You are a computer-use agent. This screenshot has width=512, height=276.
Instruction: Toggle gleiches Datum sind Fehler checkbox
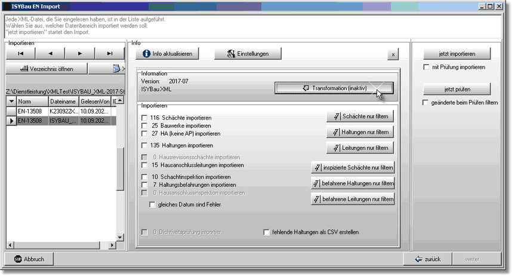coord(152,204)
